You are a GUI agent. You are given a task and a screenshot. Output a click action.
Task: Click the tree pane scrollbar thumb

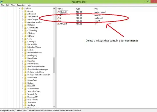[54, 65]
